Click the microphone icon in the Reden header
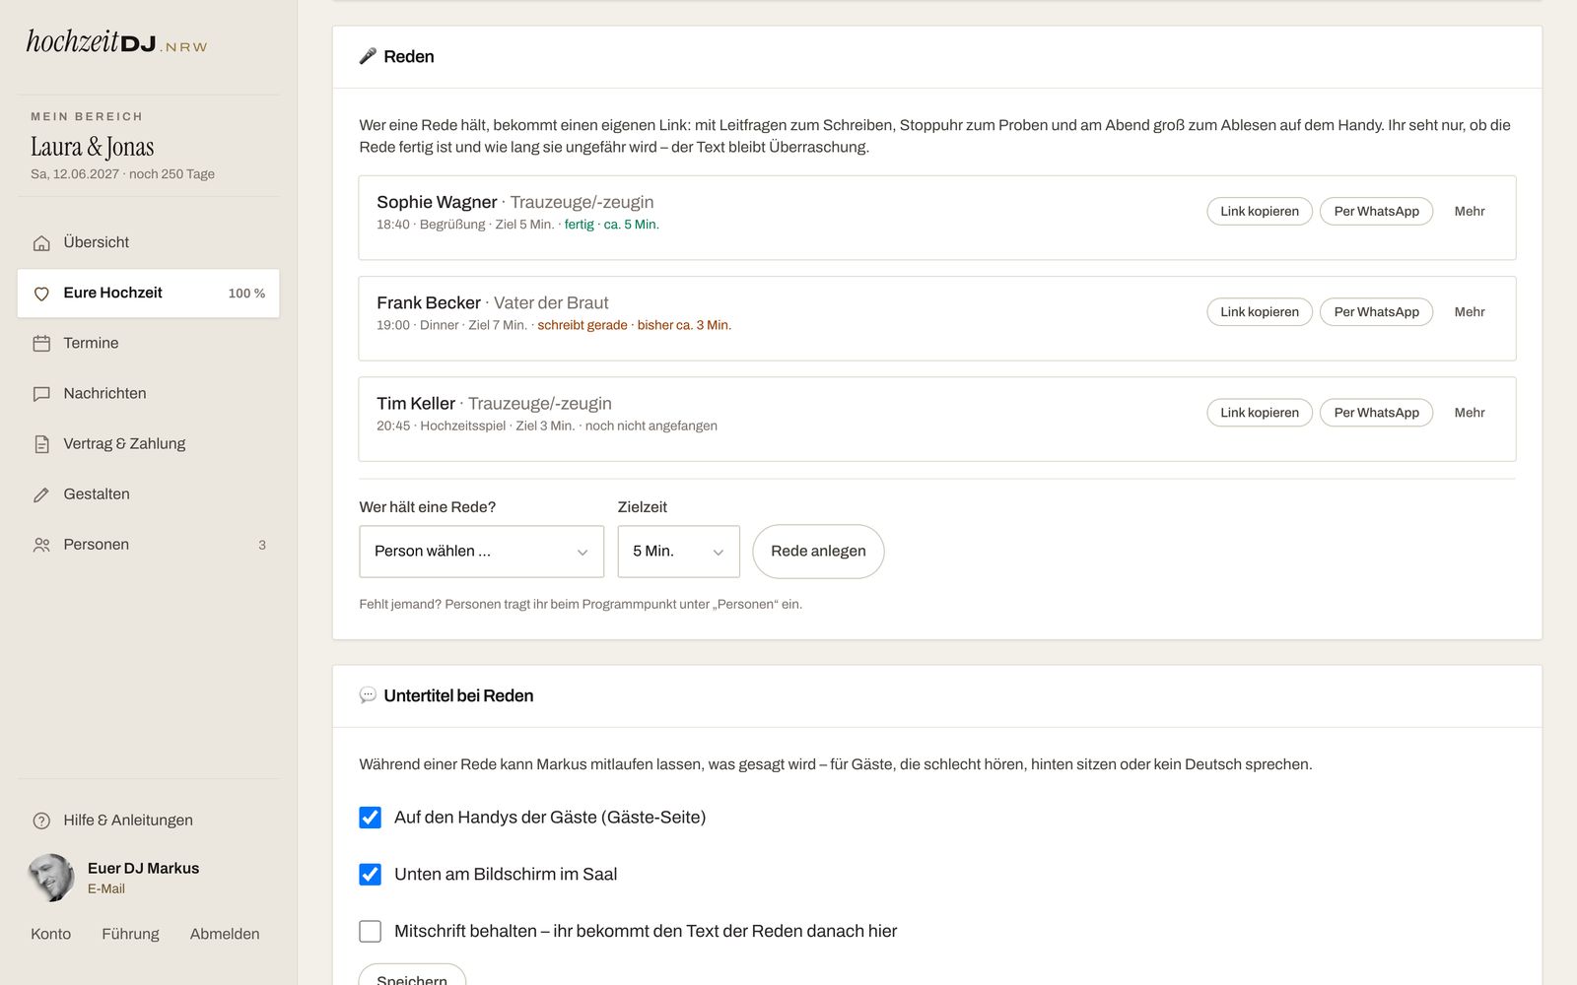 click(368, 56)
